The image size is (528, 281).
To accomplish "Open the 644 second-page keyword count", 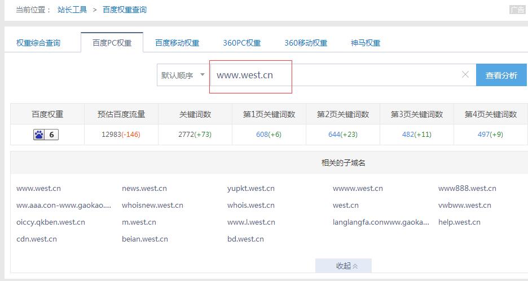I will (x=335, y=135).
